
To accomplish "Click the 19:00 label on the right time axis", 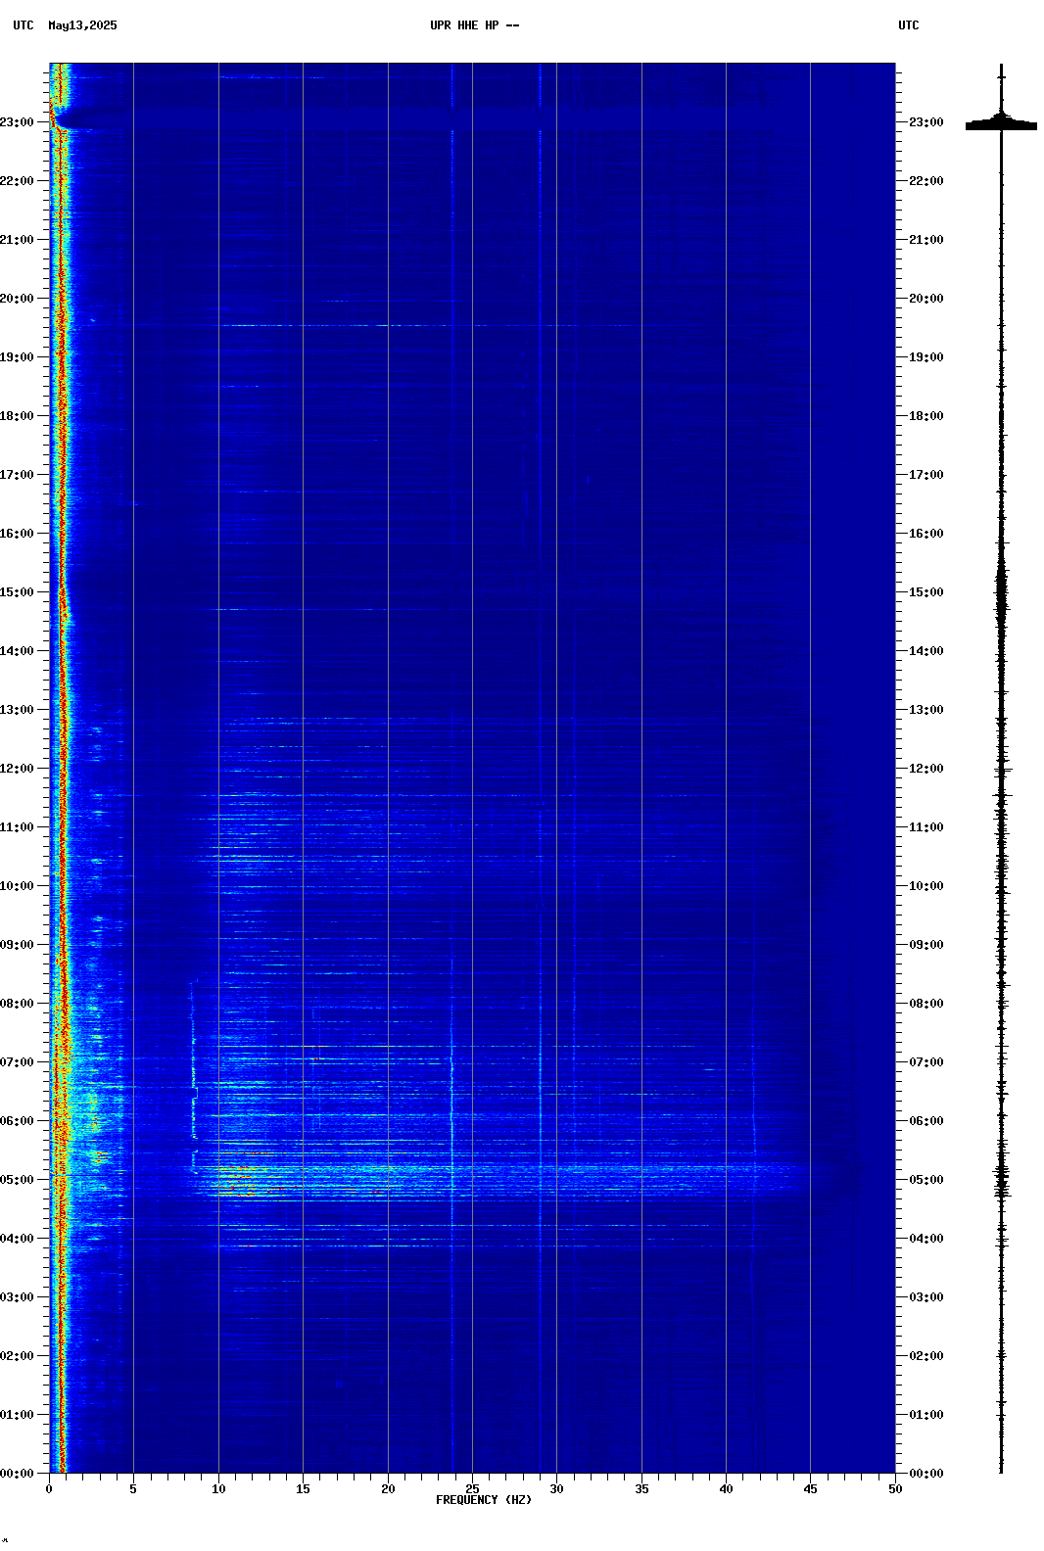I will (x=926, y=357).
